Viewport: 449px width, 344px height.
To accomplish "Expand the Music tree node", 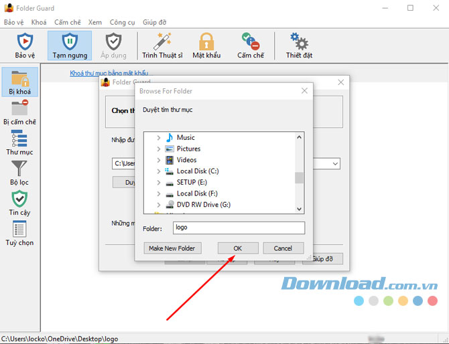I will [158, 138].
